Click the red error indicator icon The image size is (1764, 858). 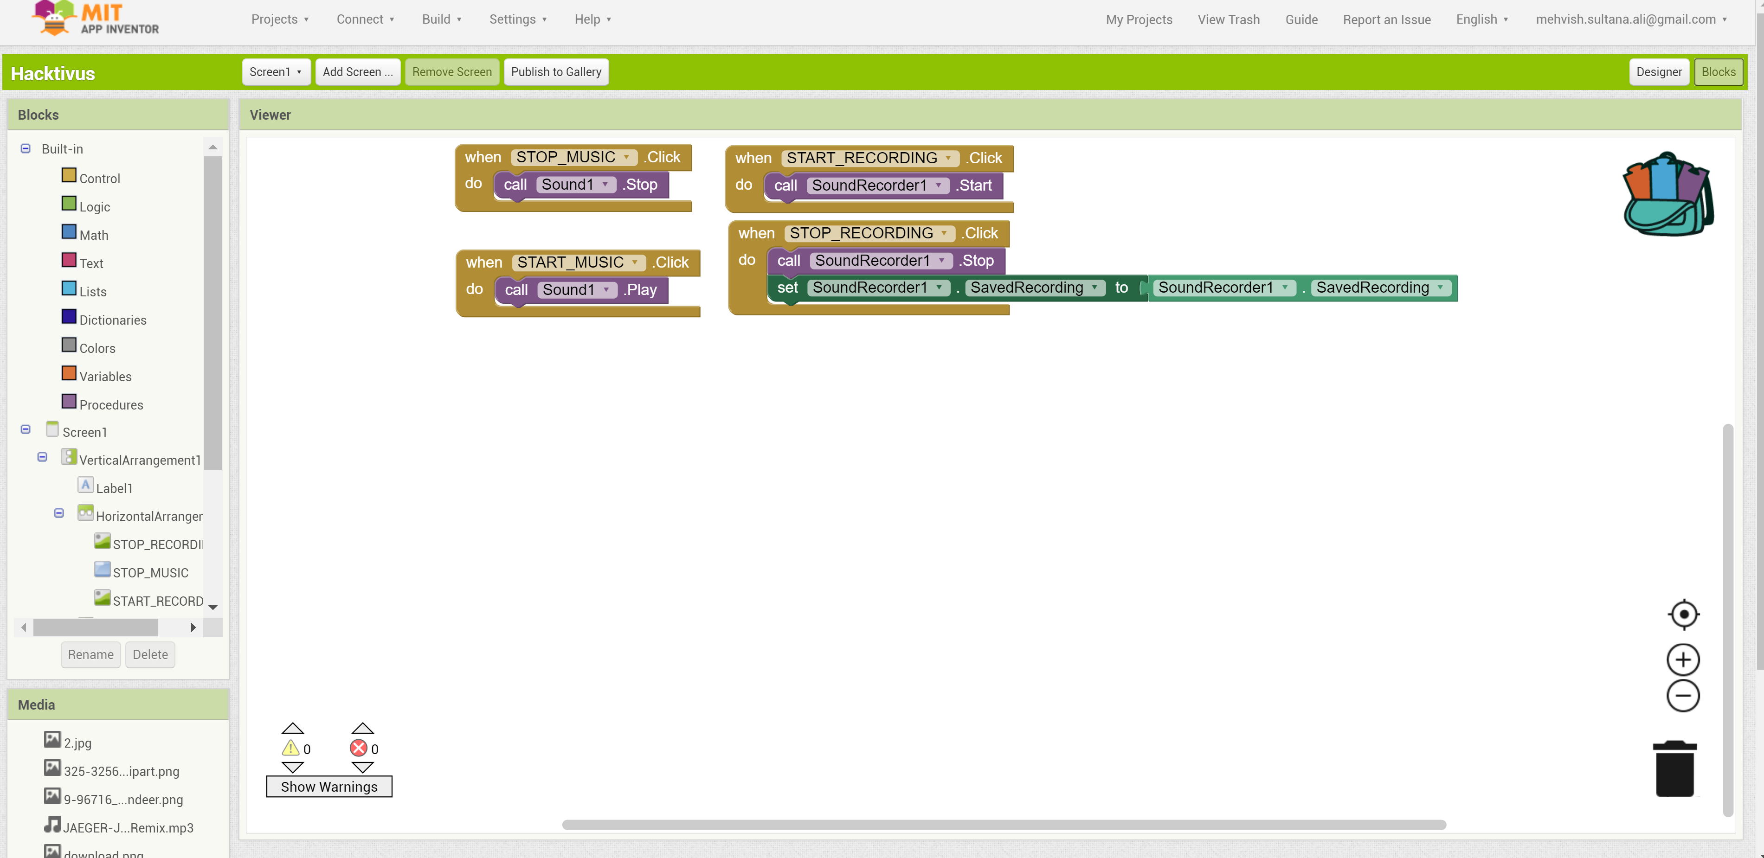click(x=358, y=748)
